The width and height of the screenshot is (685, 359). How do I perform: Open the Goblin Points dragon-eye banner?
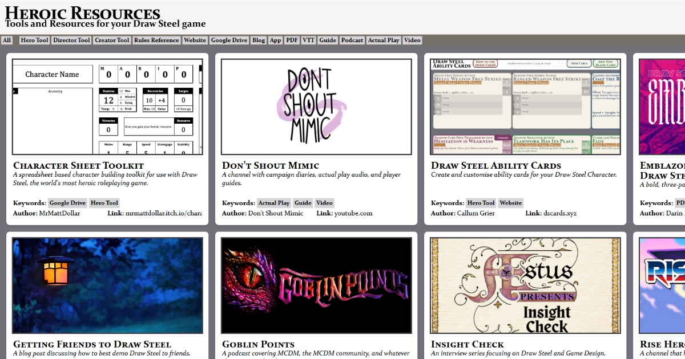[x=316, y=285]
